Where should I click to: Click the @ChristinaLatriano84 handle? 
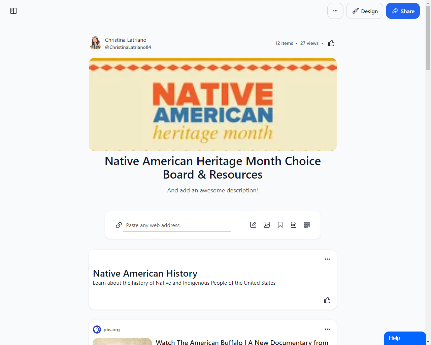click(x=128, y=47)
